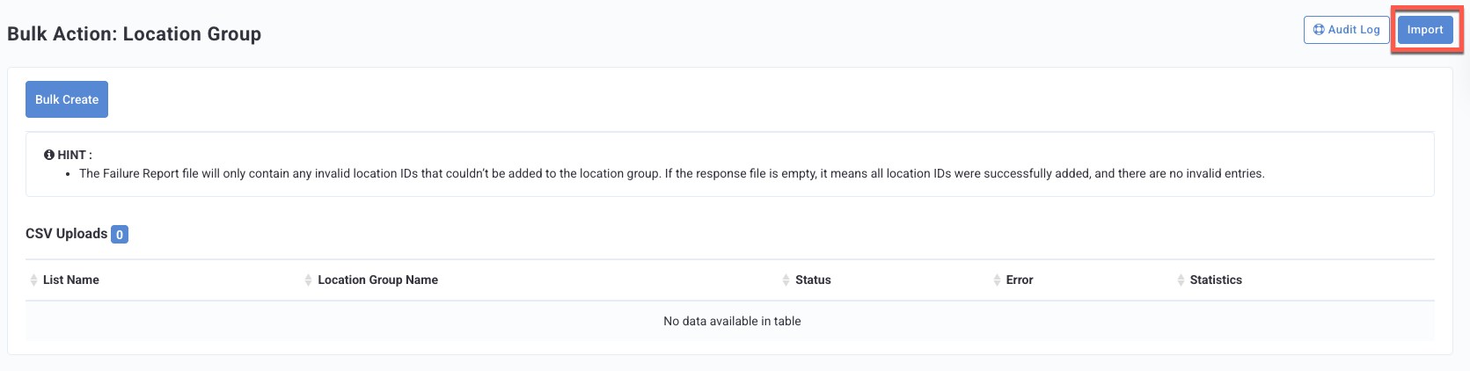Select the Location Group Name header text
The image size is (1470, 371).
377,280
